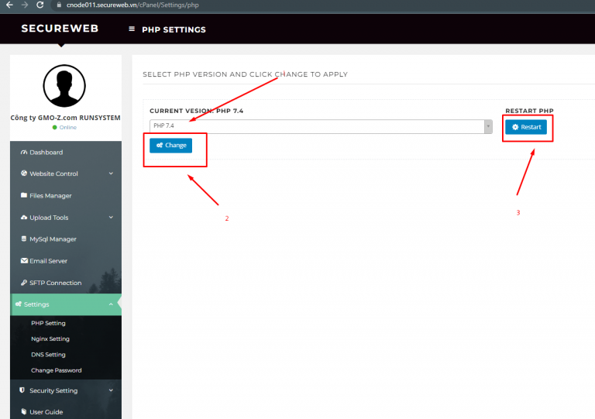The height and width of the screenshot is (419, 595).
Task: Click the browser address bar URL
Action: click(x=132, y=5)
